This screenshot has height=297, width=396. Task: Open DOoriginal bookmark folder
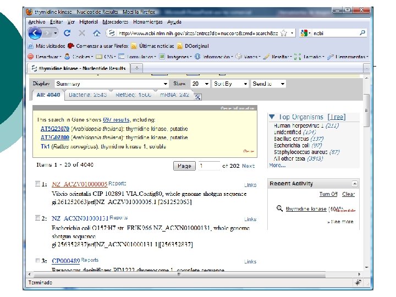tap(193, 46)
